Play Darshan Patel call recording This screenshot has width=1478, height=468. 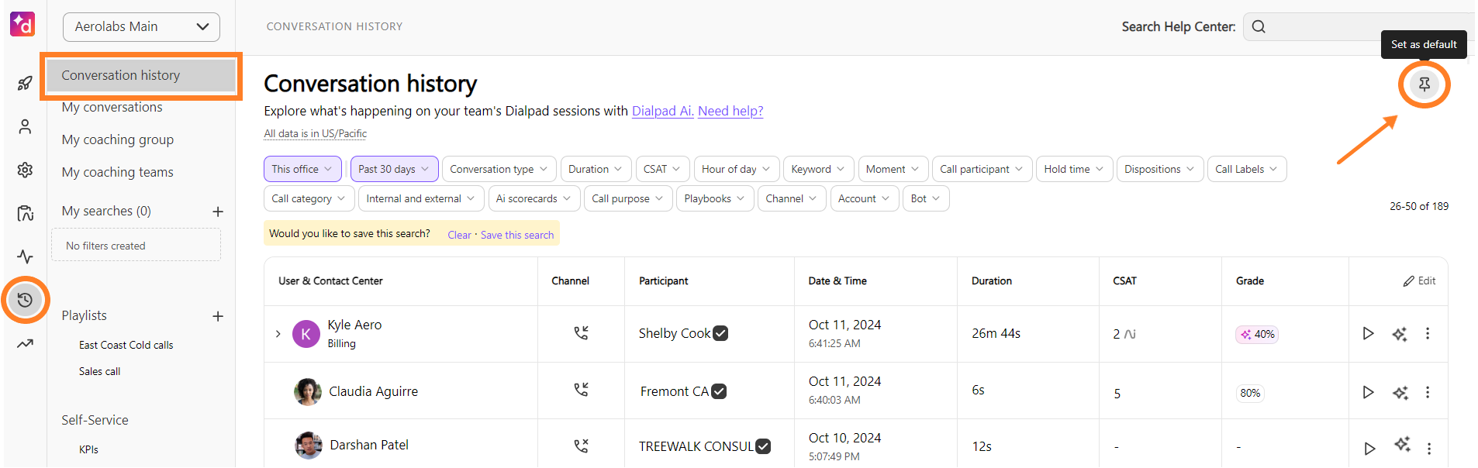[x=1369, y=449]
